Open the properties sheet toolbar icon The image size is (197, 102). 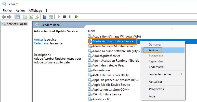[x=25, y=17]
